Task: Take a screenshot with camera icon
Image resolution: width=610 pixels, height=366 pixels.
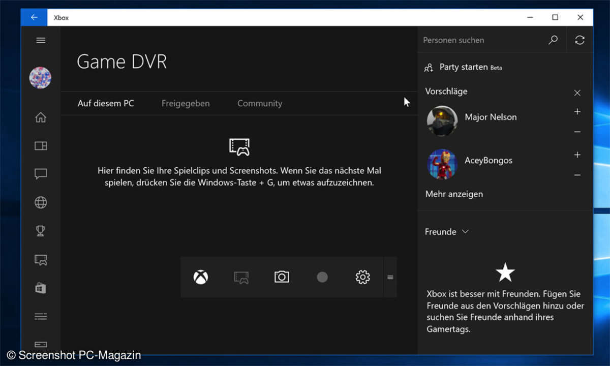Action: [282, 277]
